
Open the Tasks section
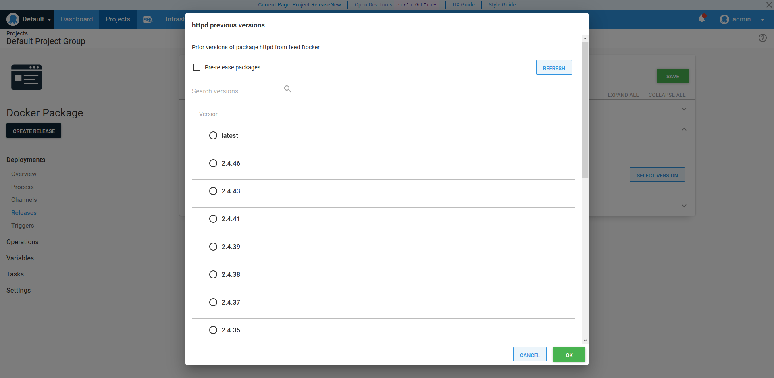coord(15,274)
